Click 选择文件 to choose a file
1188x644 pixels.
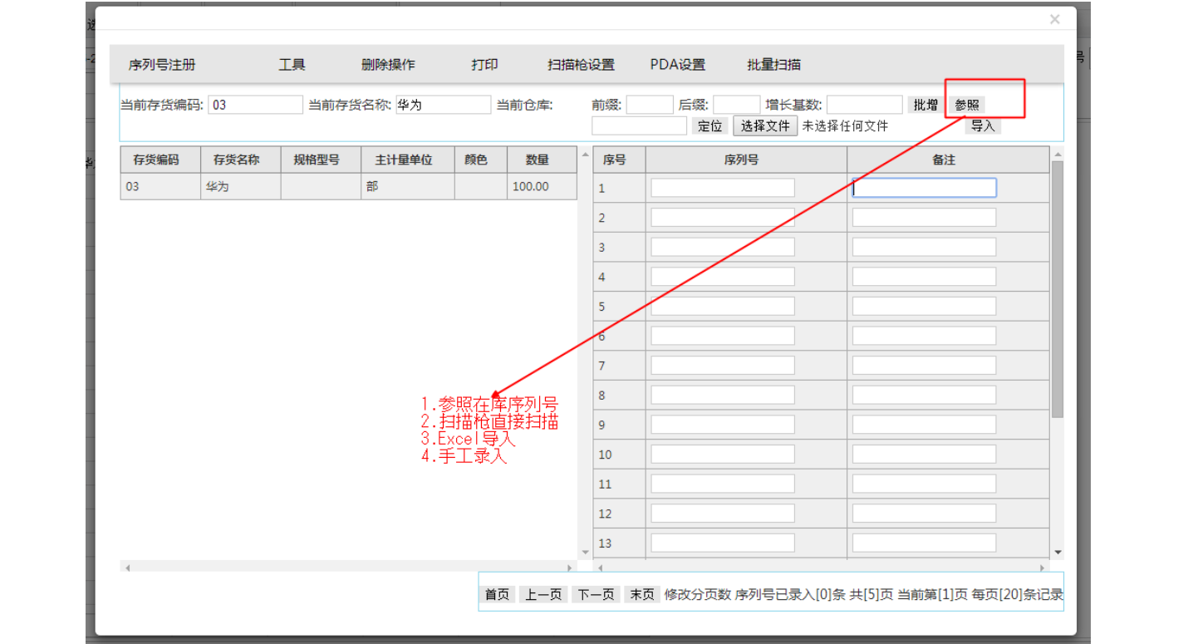(765, 126)
